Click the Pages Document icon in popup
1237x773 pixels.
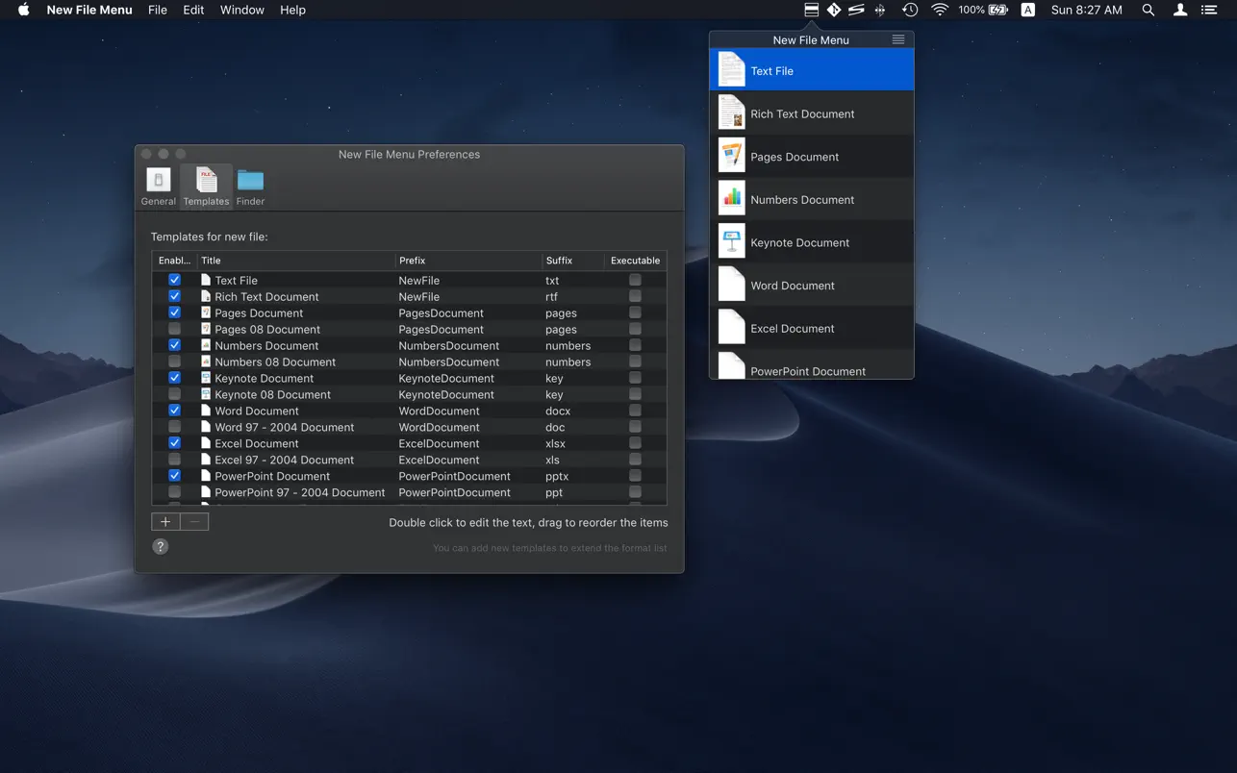731,156
